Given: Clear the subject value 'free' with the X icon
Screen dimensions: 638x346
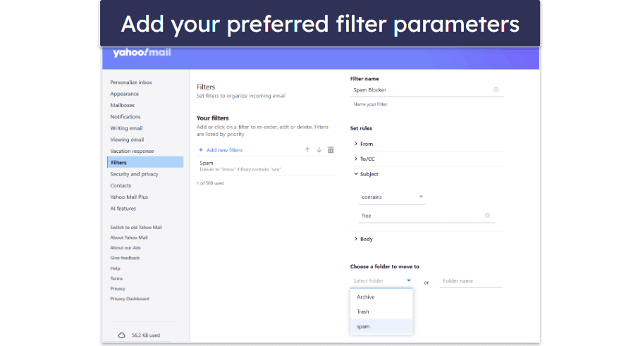Looking at the screenshot, I should [487, 216].
